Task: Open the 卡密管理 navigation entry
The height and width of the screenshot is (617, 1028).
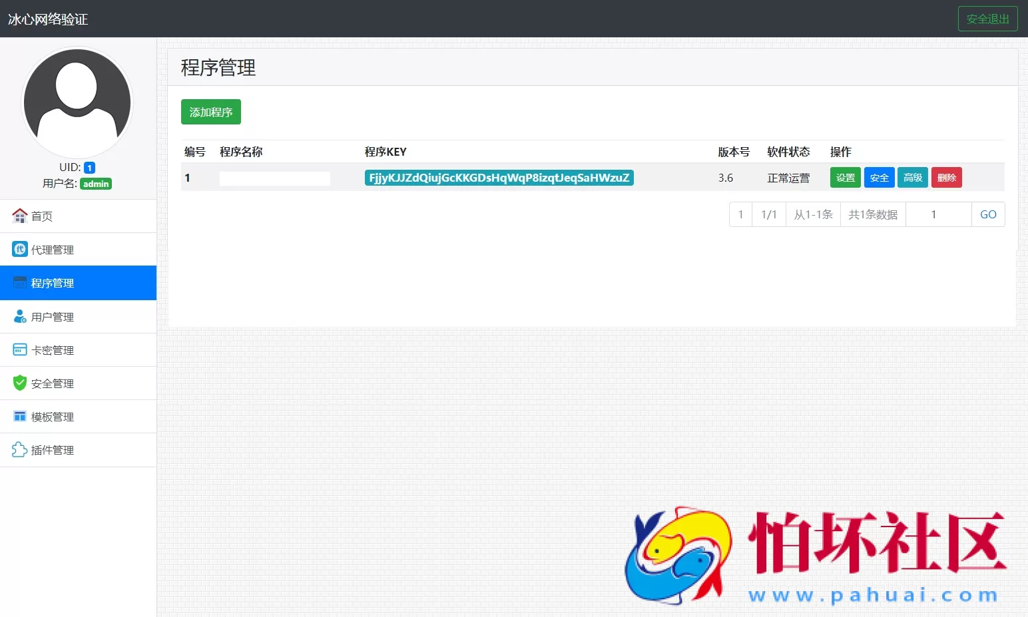Action: [51, 349]
